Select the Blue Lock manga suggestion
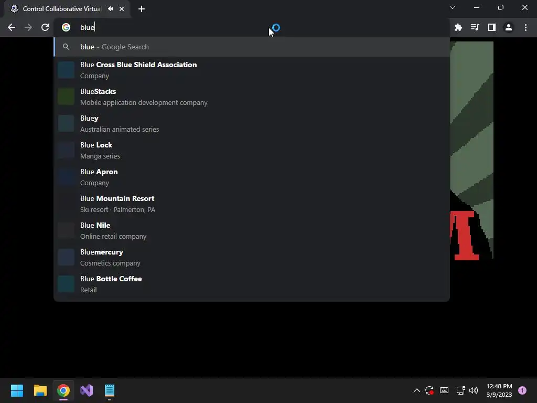This screenshot has height=403, width=537. tap(252, 150)
